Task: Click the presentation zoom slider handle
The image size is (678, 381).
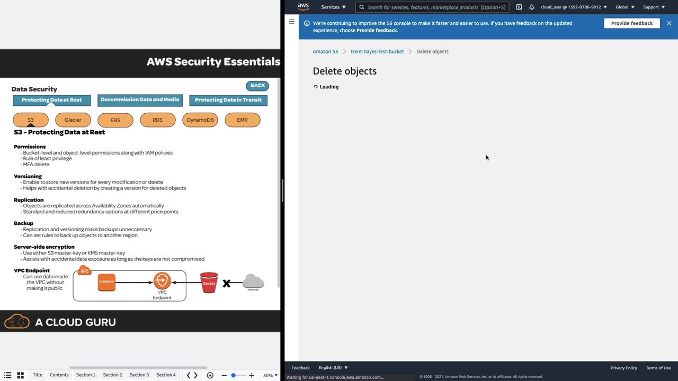Action: pos(233,375)
